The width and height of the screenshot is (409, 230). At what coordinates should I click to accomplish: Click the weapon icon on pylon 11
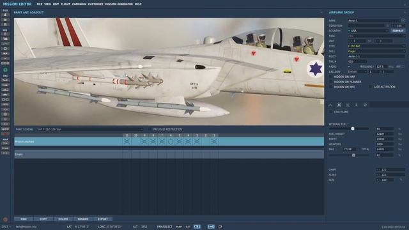coord(127,141)
